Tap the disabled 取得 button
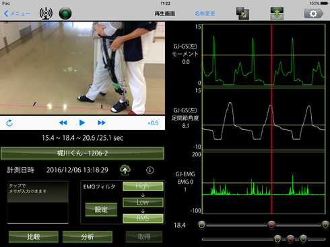This screenshot has height=247, width=330. [x=144, y=237]
